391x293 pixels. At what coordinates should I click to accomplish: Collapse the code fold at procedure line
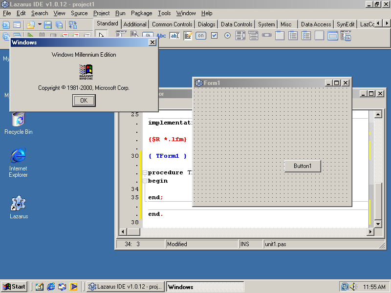tap(145, 172)
